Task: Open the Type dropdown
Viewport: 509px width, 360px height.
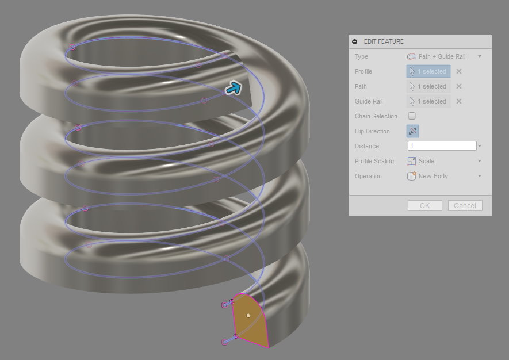Action: coord(479,56)
